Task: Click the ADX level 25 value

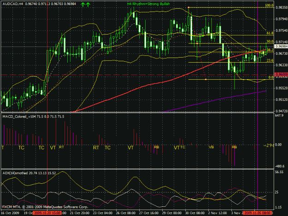Action: coord(277,192)
